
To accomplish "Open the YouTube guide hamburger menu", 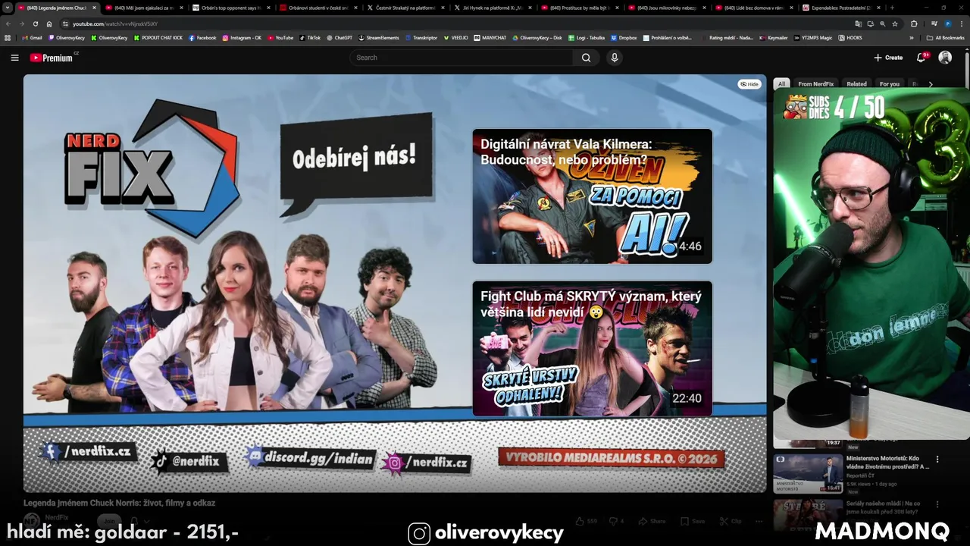I will [x=14, y=58].
